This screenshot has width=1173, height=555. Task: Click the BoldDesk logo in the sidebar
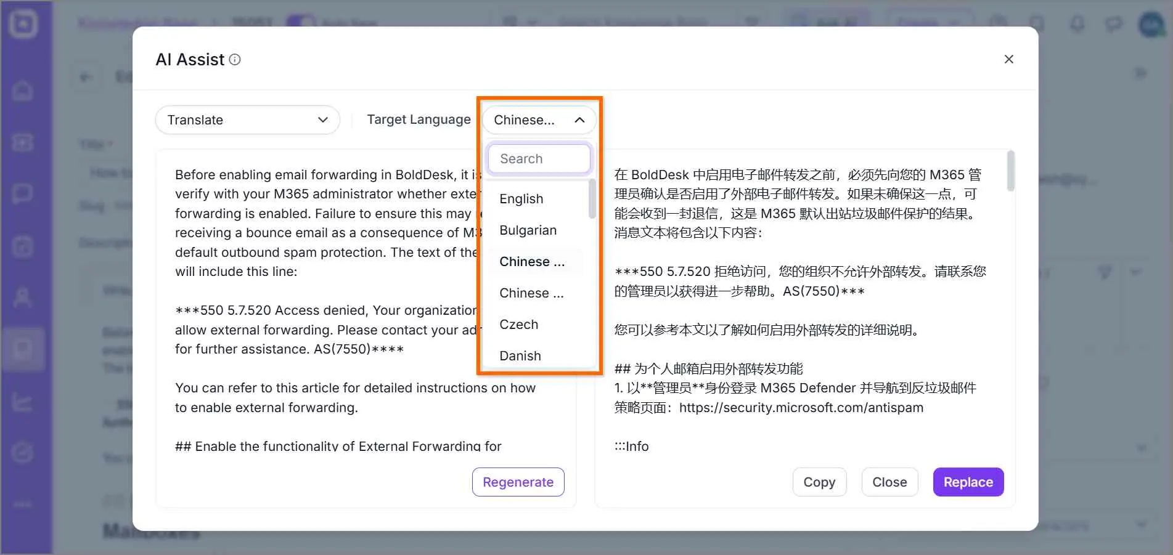[x=23, y=25]
